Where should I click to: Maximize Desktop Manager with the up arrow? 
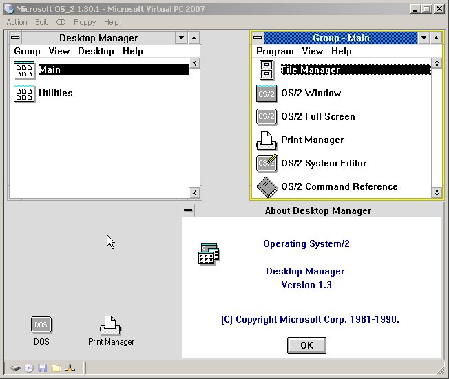(194, 38)
